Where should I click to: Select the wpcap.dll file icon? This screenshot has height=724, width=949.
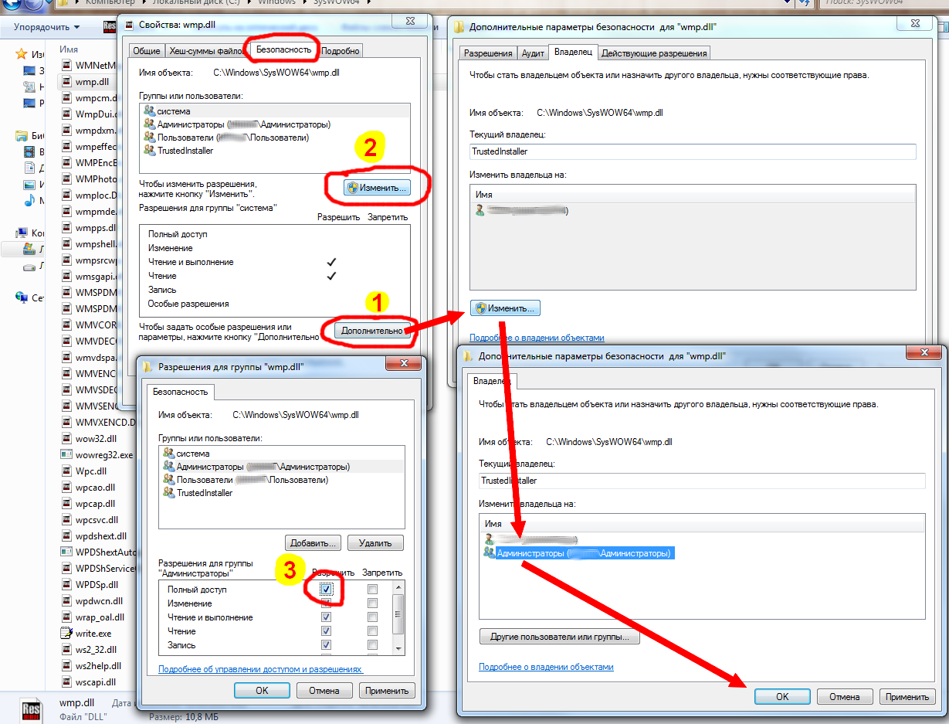click(67, 504)
